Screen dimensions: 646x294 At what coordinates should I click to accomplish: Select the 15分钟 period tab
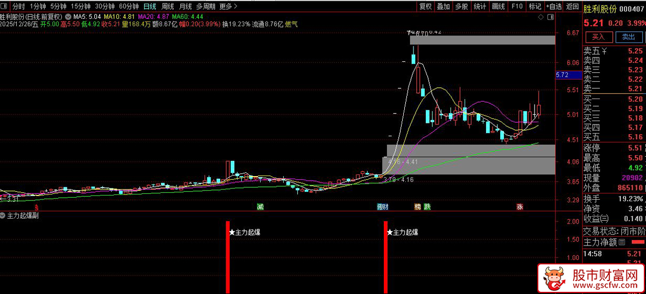coord(81,6)
